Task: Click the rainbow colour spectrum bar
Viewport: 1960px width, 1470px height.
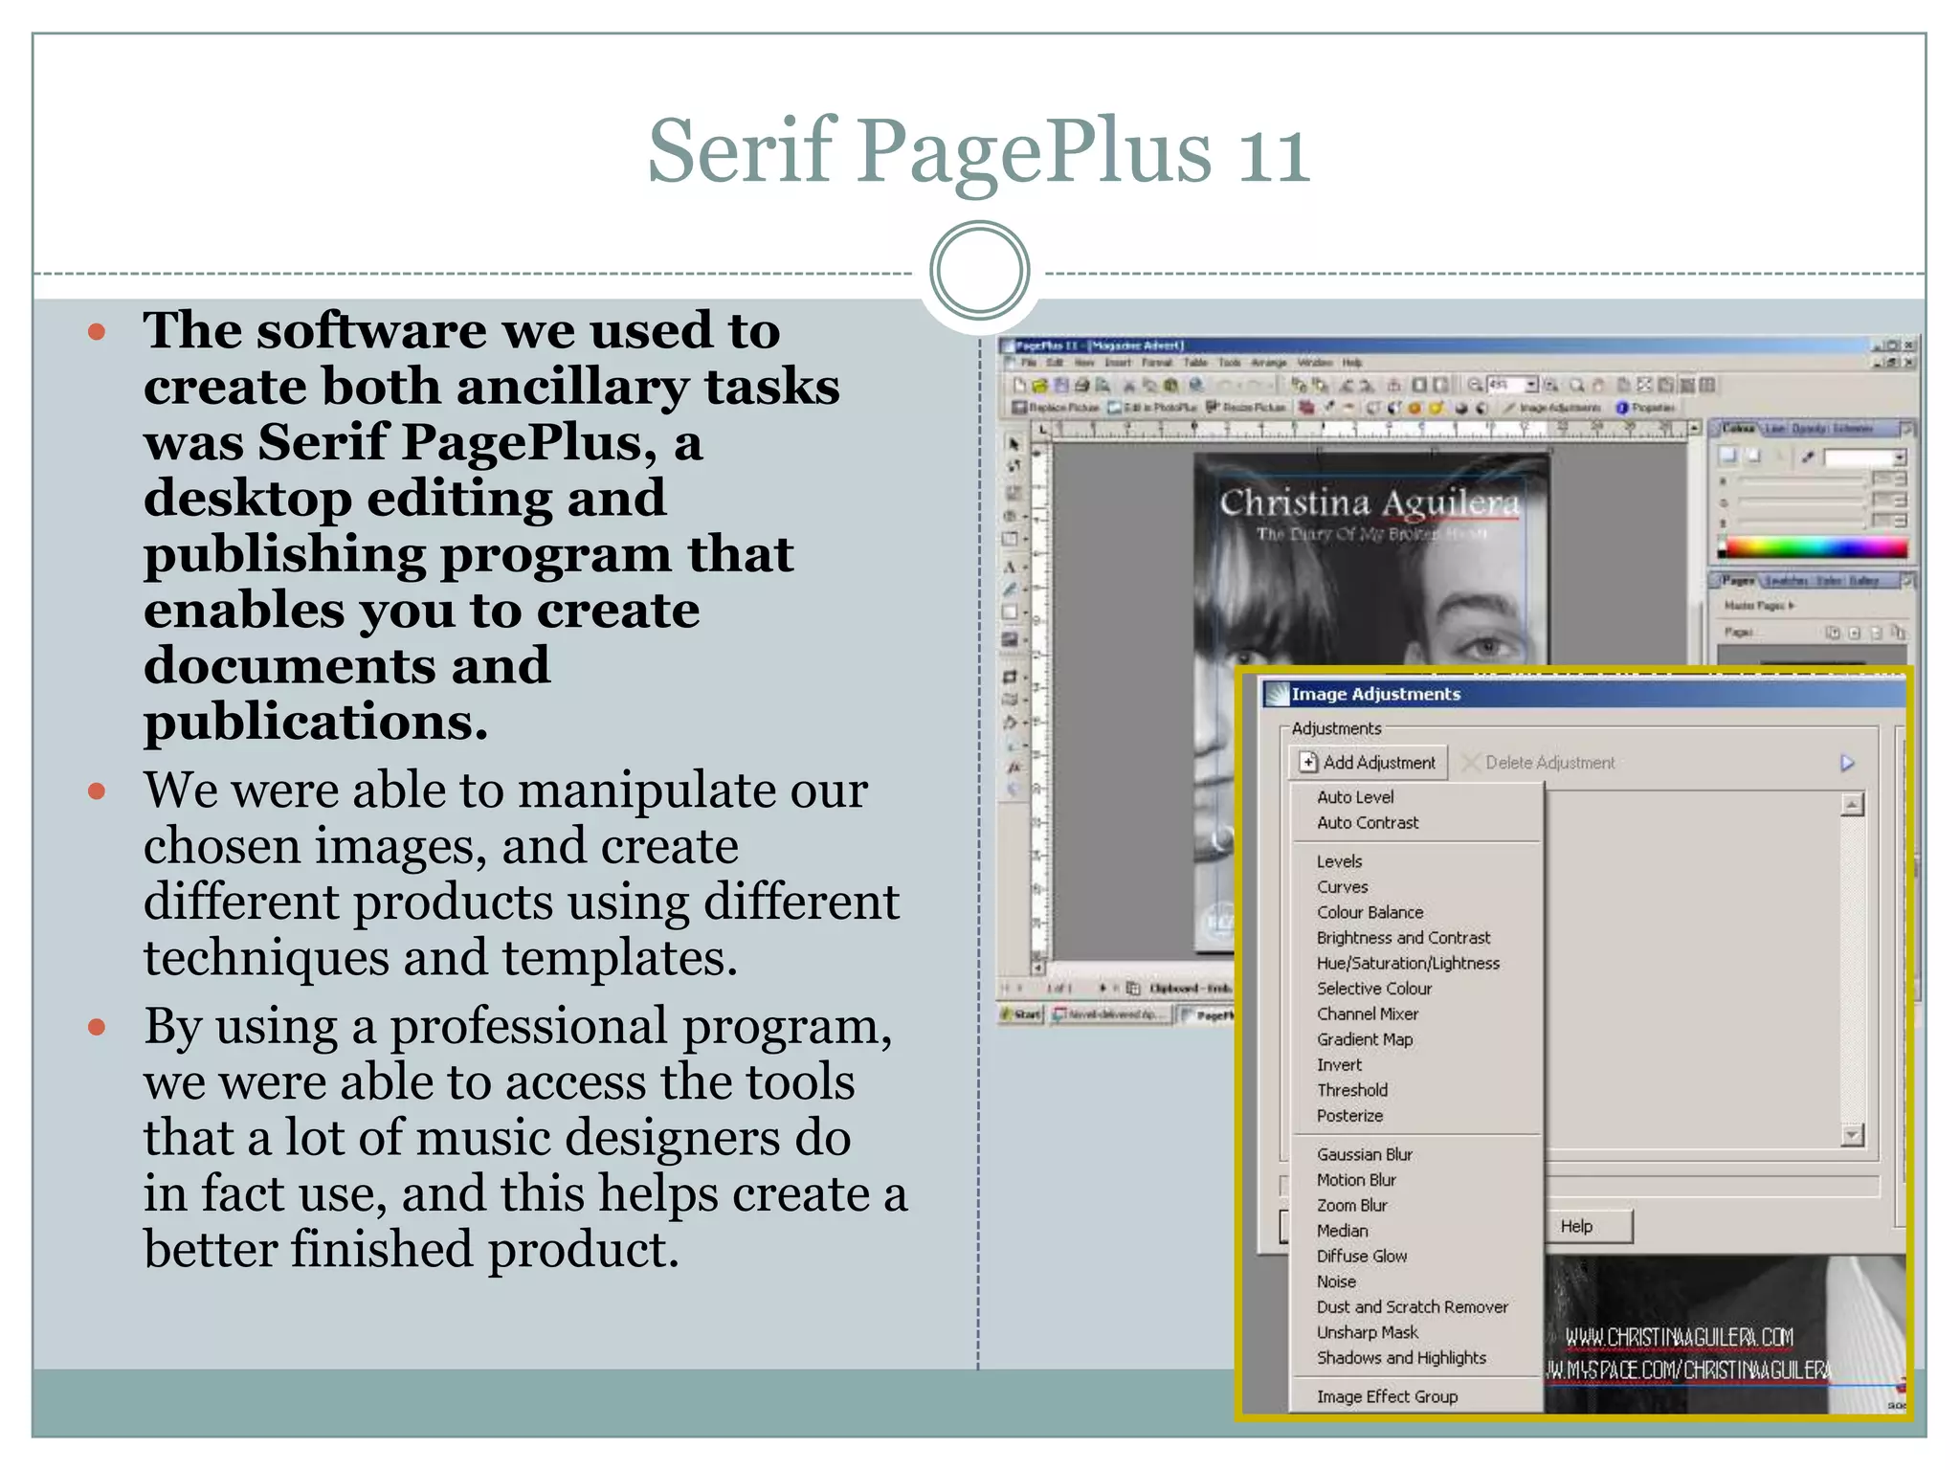Action: pyautogui.click(x=1816, y=546)
